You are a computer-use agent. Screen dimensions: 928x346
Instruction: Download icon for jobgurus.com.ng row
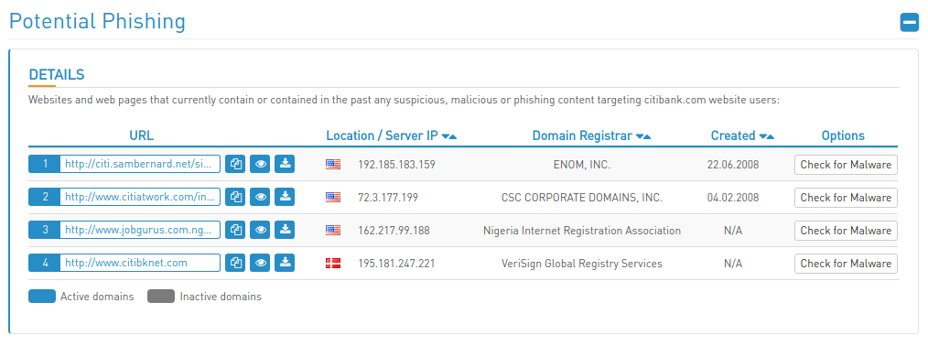(286, 230)
